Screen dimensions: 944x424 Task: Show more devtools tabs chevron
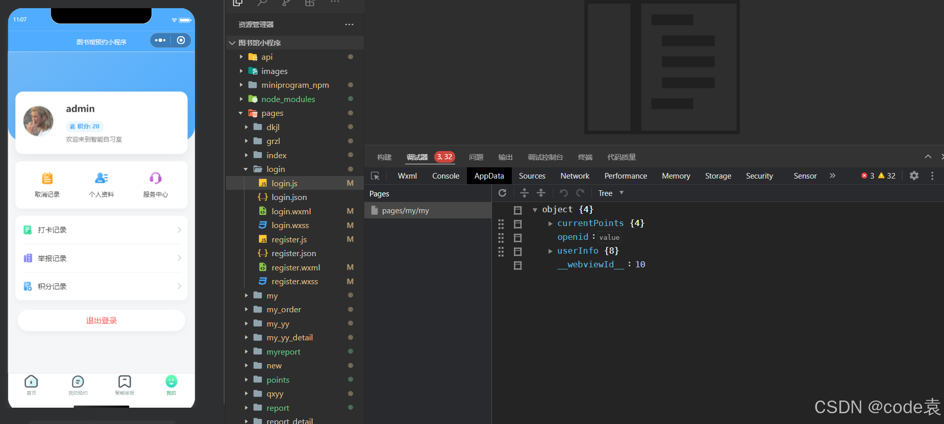(x=832, y=176)
